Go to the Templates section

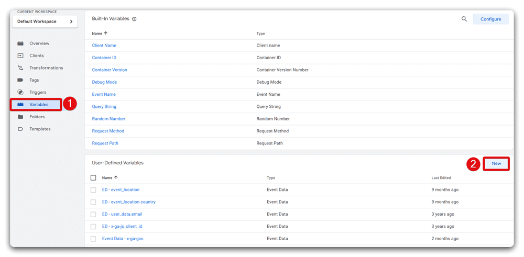(x=40, y=129)
